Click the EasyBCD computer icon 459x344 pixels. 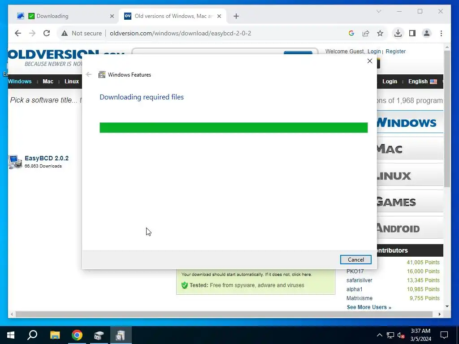click(x=15, y=162)
